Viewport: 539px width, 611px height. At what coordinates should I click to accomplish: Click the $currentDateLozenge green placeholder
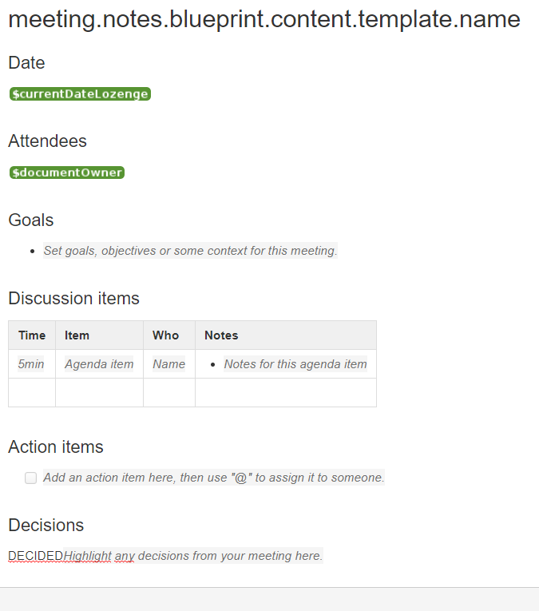pyautogui.click(x=80, y=94)
